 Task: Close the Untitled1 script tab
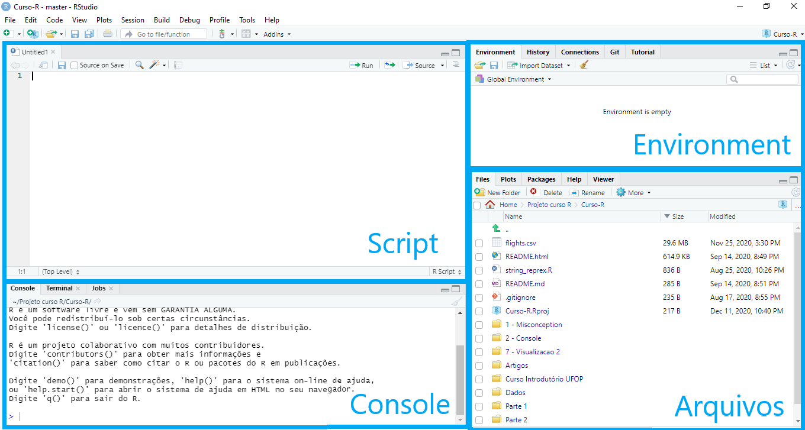tap(53, 52)
